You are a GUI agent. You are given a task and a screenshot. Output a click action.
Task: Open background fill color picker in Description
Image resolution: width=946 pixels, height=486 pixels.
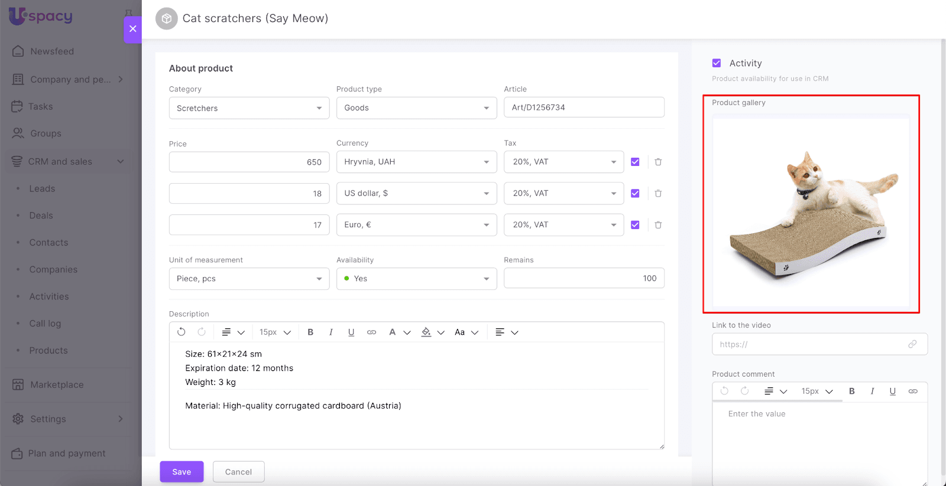426,332
